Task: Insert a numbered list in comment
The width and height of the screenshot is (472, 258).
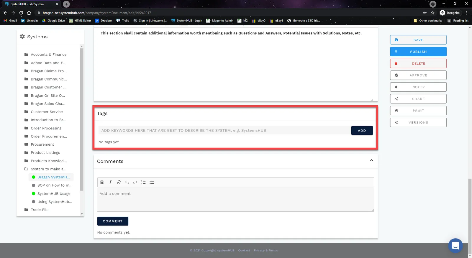Action: [x=143, y=182]
